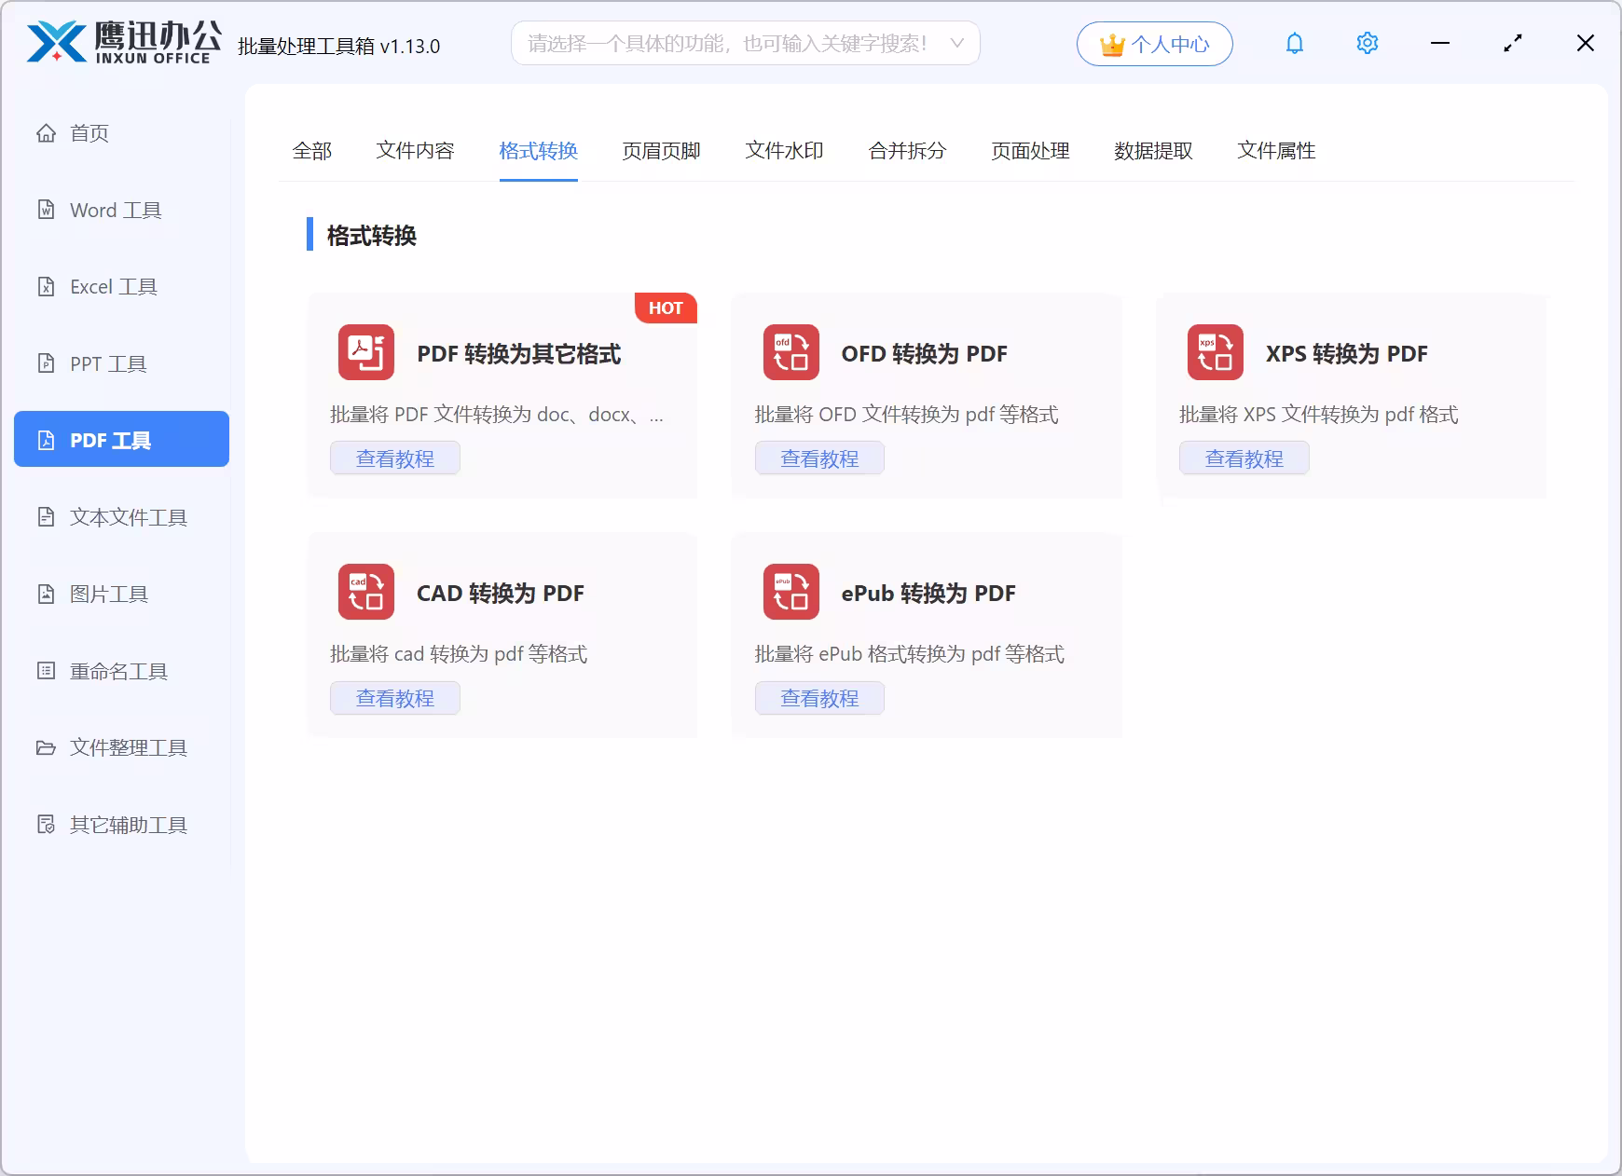This screenshot has height=1176, width=1622.
Task: Open tutorial for ePub 转换为 PDF
Action: click(x=819, y=697)
